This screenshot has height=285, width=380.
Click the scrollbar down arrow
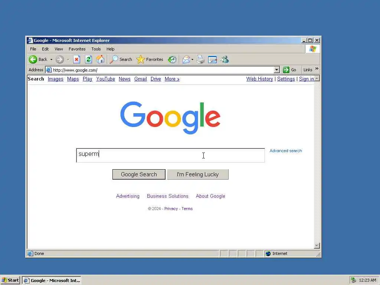click(x=317, y=246)
